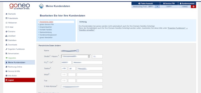Click the red power button top right
Screen dimensions: 201x93
tap(193, 6)
